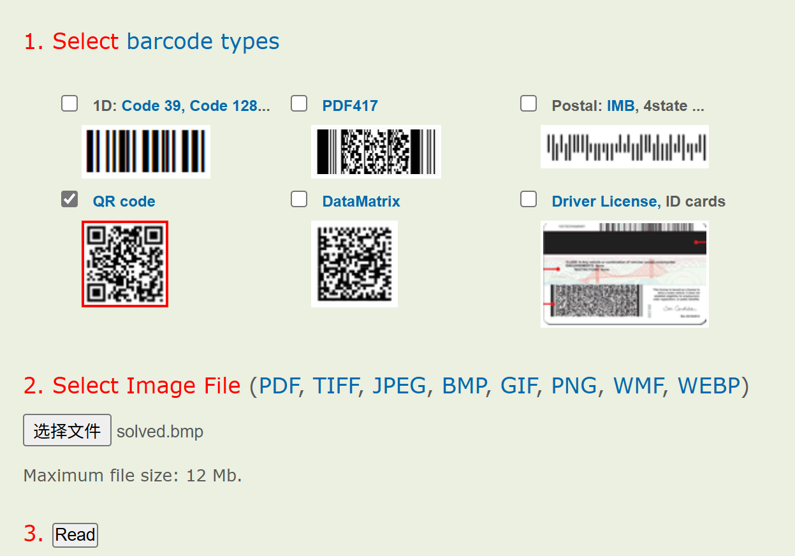
Task: Enable the DataMatrix checkbox
Action: point(299,199)
